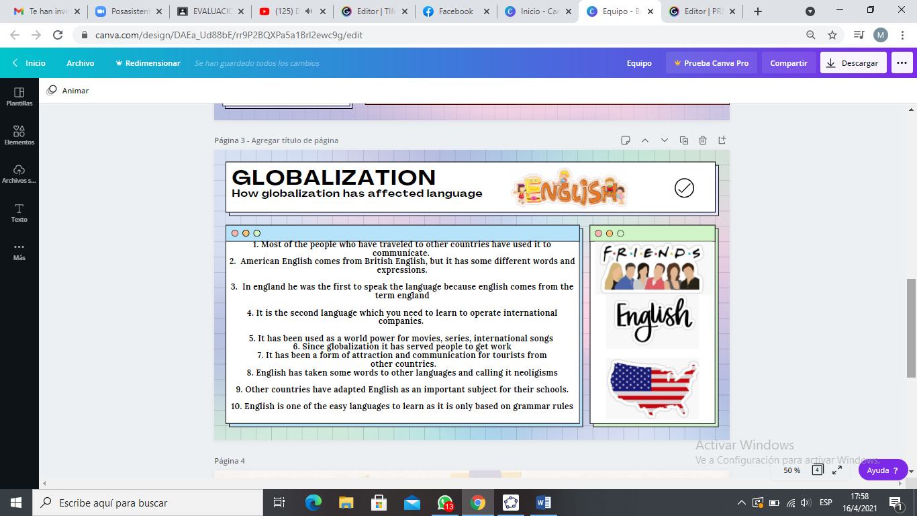Click the Compartir button
The width and height of the screenshot is (917, 516).
point(788,62)
